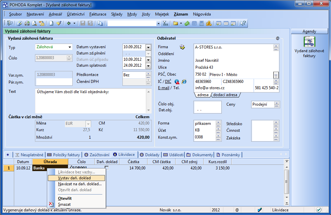The width and height of the screenshot is (331, 215).
Task: Choose Vystav daň. doklad from context menu
Action: point(77,178)
